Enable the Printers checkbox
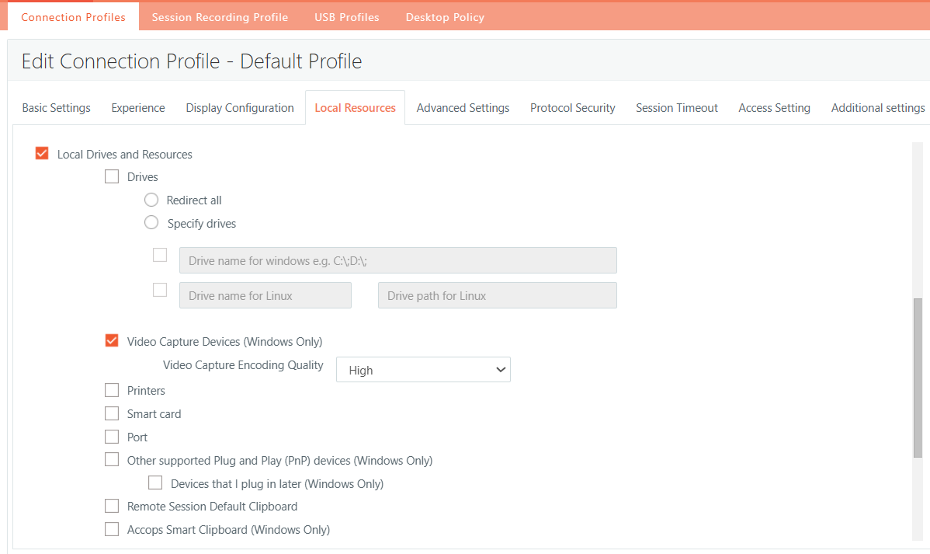The image size is (930, 554). click(112, 390)
